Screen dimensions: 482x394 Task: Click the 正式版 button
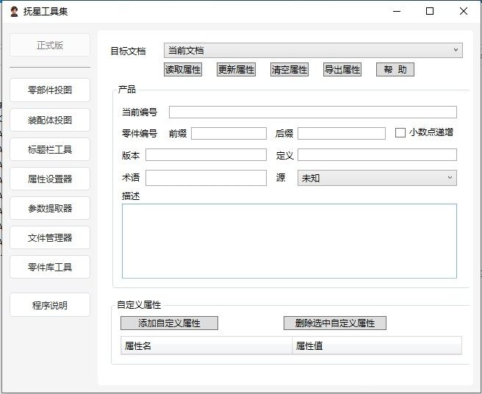pos(50,46)
